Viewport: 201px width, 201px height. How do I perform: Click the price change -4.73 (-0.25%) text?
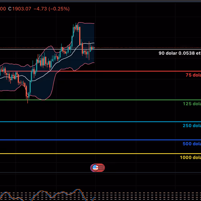tap(51, 9)
